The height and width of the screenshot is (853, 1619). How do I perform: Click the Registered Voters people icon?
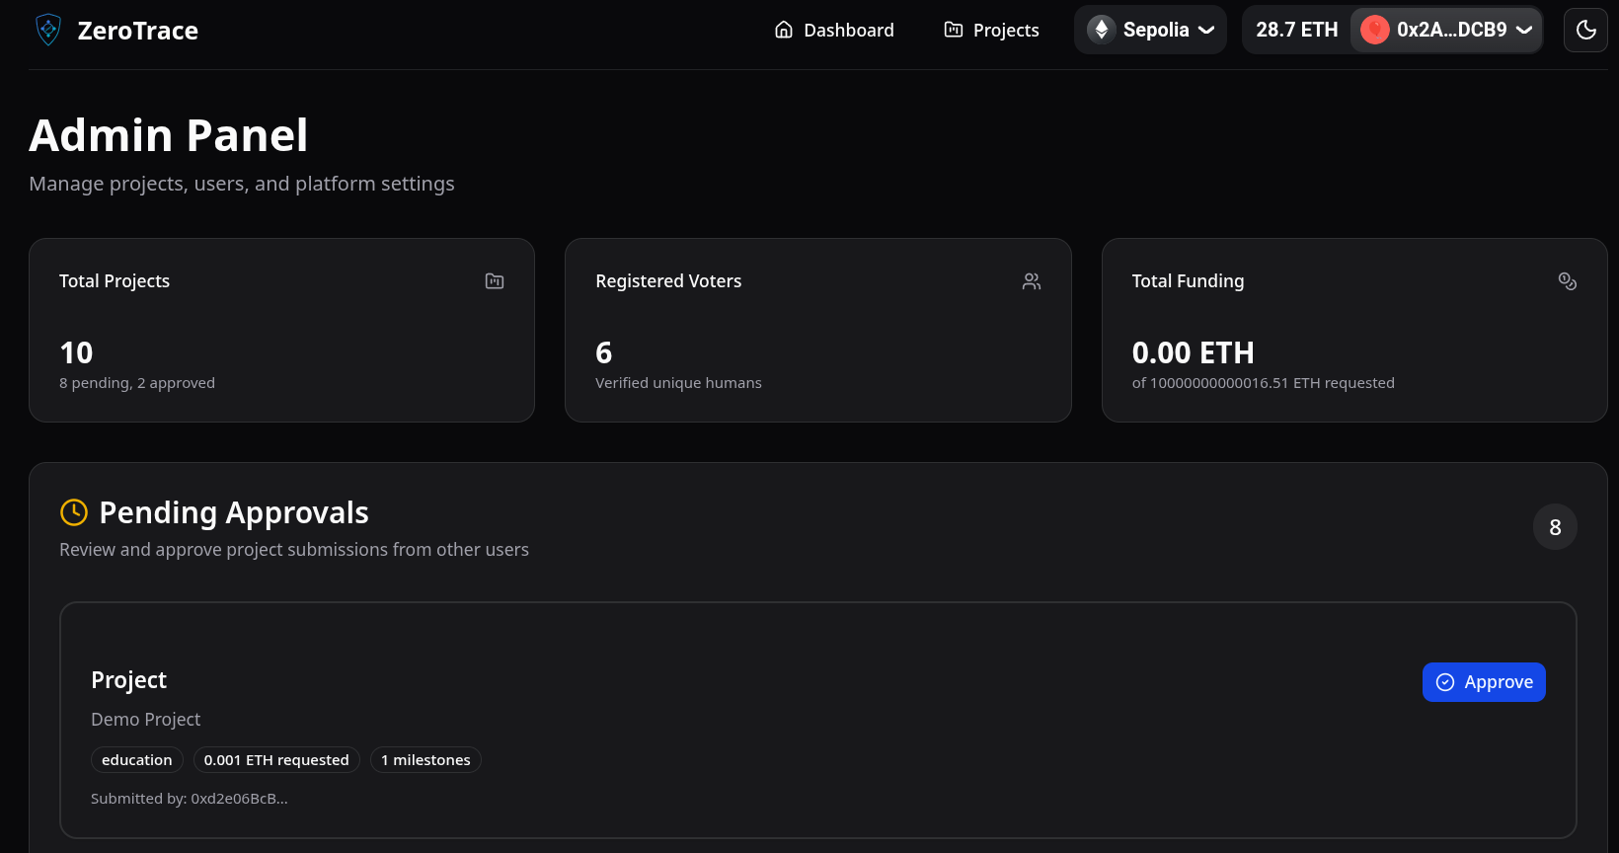click(1032, 281)
